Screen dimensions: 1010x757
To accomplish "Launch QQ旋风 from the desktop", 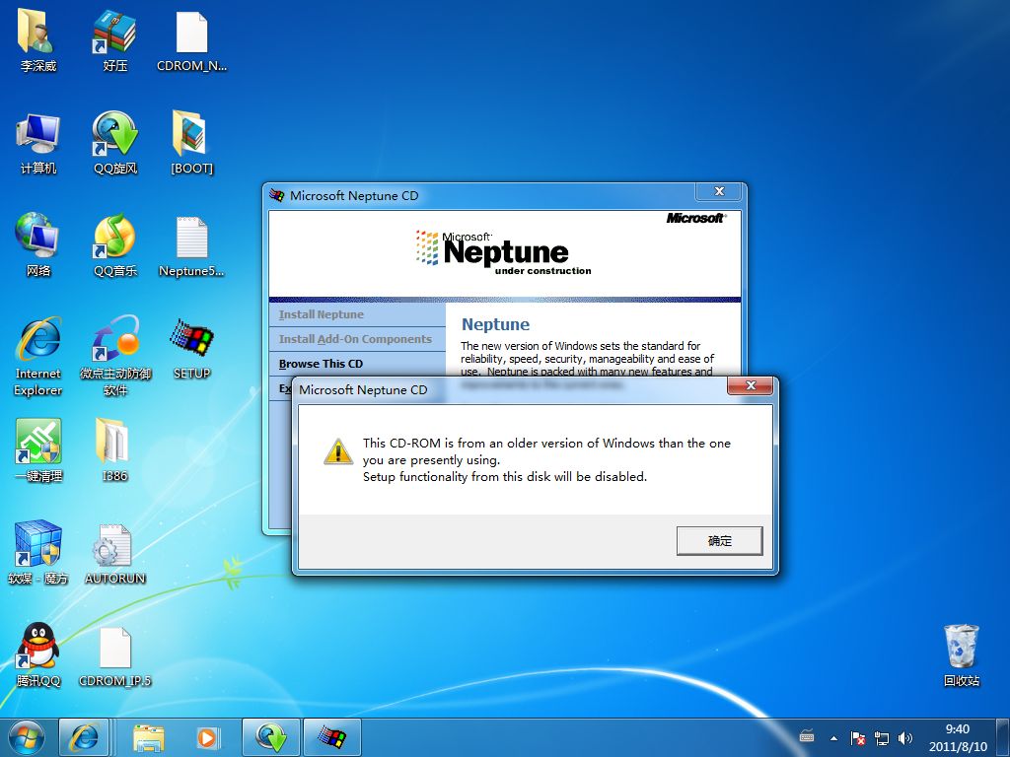I will pyautogui.click(x=114, y=143).
